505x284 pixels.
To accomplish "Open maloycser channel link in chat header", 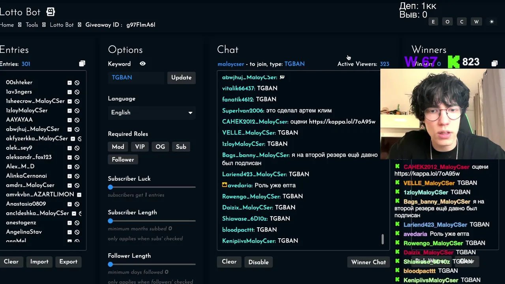I will coord(231,64).
